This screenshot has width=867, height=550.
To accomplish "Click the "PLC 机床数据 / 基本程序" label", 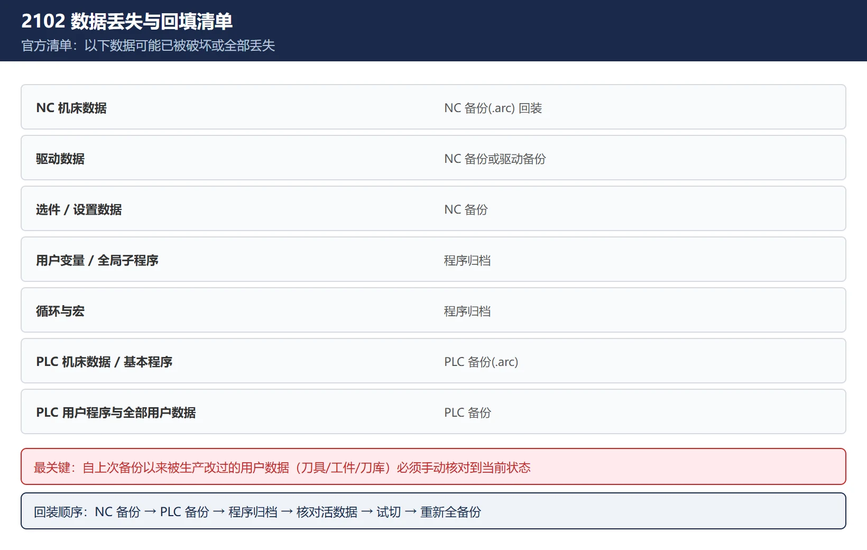I will 104,362.
